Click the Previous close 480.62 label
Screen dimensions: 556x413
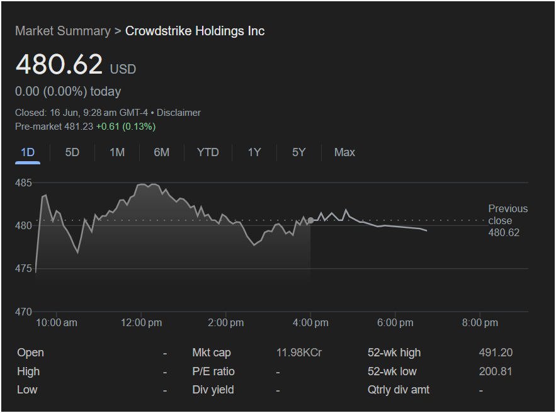[508, 220]
